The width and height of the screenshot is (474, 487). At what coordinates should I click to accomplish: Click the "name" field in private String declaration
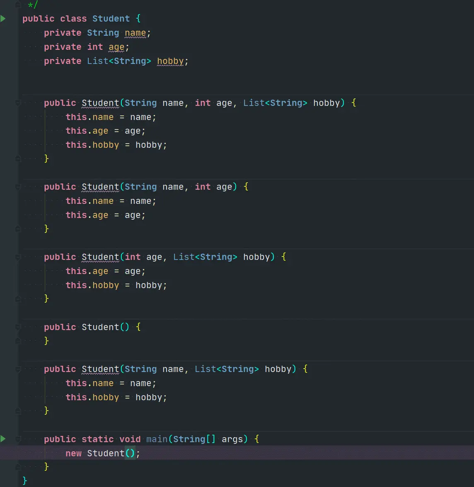(x=135, y=33)
